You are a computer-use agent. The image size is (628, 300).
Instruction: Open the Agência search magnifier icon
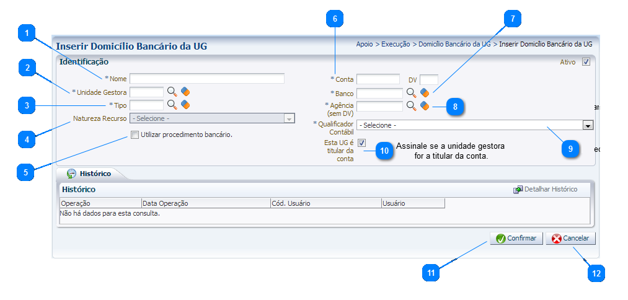tap(410, 105)
